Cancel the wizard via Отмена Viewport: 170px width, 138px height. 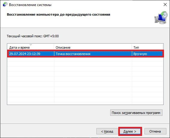[x=155, y=131]
